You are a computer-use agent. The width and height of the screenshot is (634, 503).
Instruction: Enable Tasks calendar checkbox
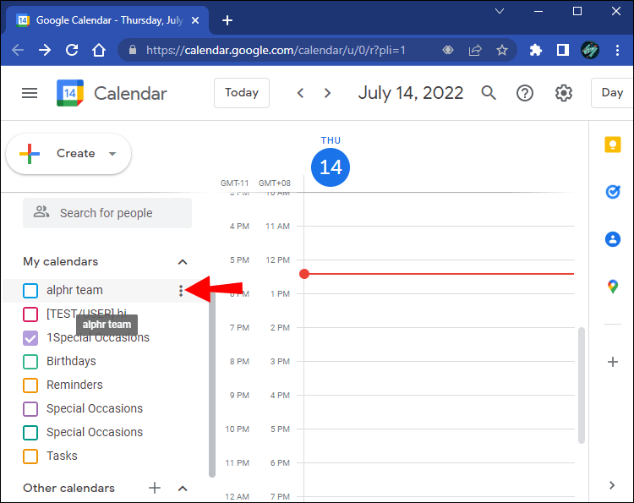[x=30, y=457]
